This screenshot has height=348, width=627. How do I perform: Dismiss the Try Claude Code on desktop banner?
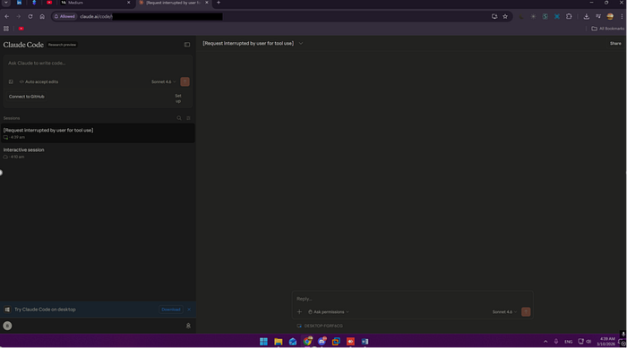tap(189, 310)
